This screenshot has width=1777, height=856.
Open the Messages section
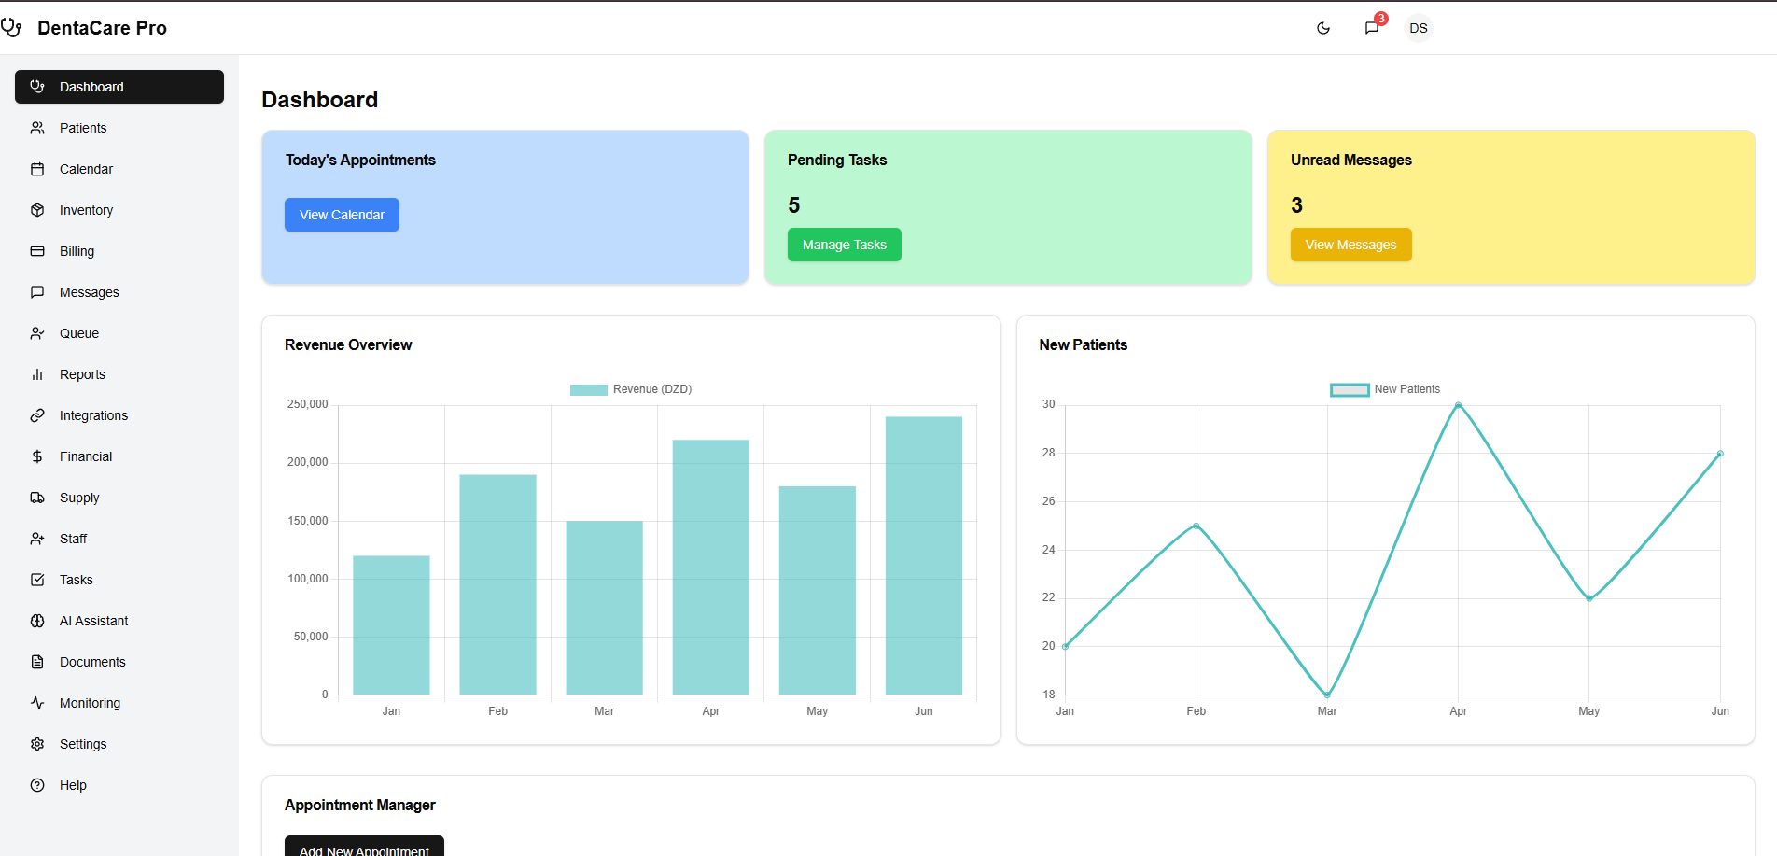(x=119, y=292)
